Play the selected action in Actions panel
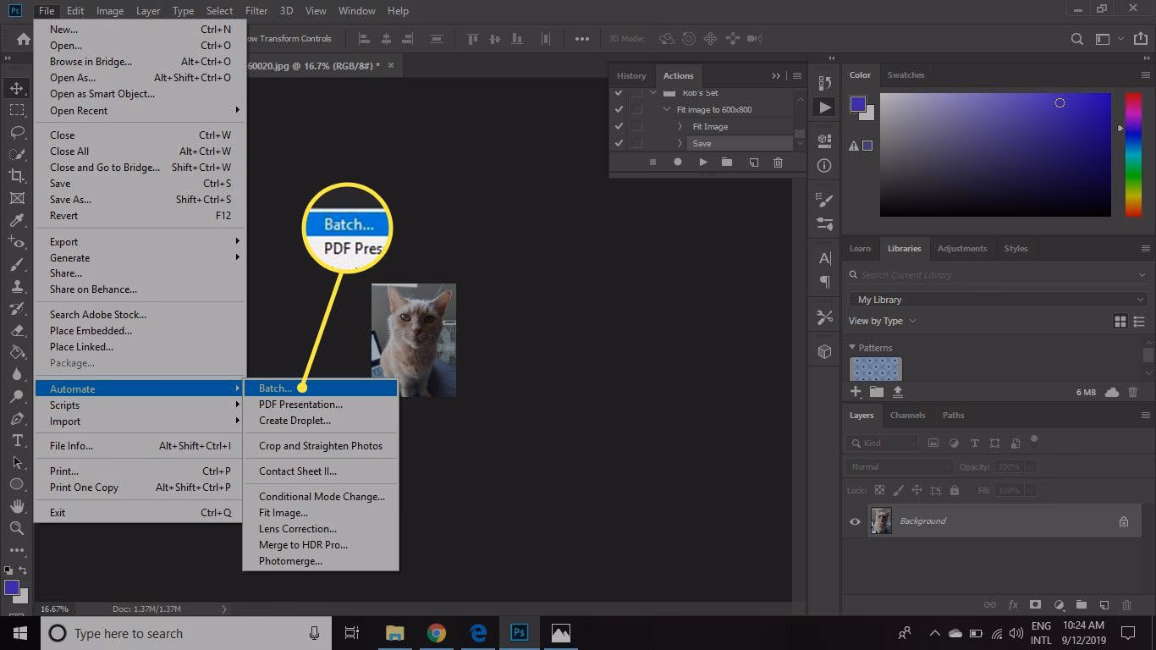 [702, 162]
